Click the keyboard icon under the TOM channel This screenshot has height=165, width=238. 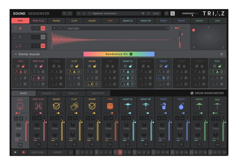110,145
